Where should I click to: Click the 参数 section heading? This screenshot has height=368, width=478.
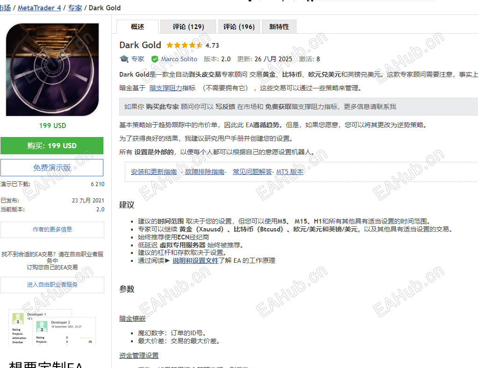pos(127,289)
